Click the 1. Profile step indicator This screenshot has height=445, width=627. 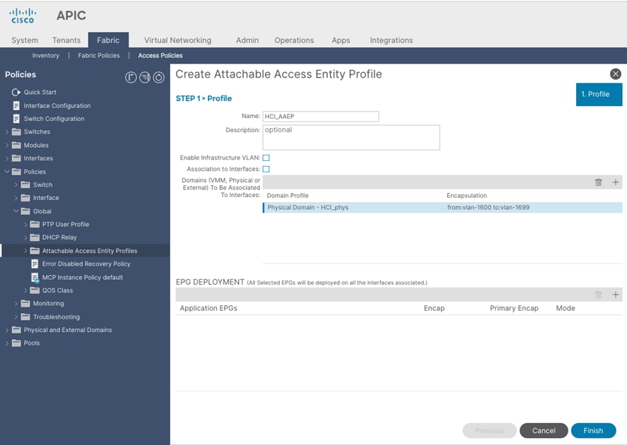point(599,93)
